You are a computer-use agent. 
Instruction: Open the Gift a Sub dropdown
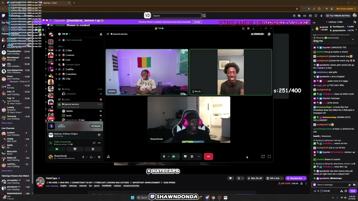click(274, 178)
